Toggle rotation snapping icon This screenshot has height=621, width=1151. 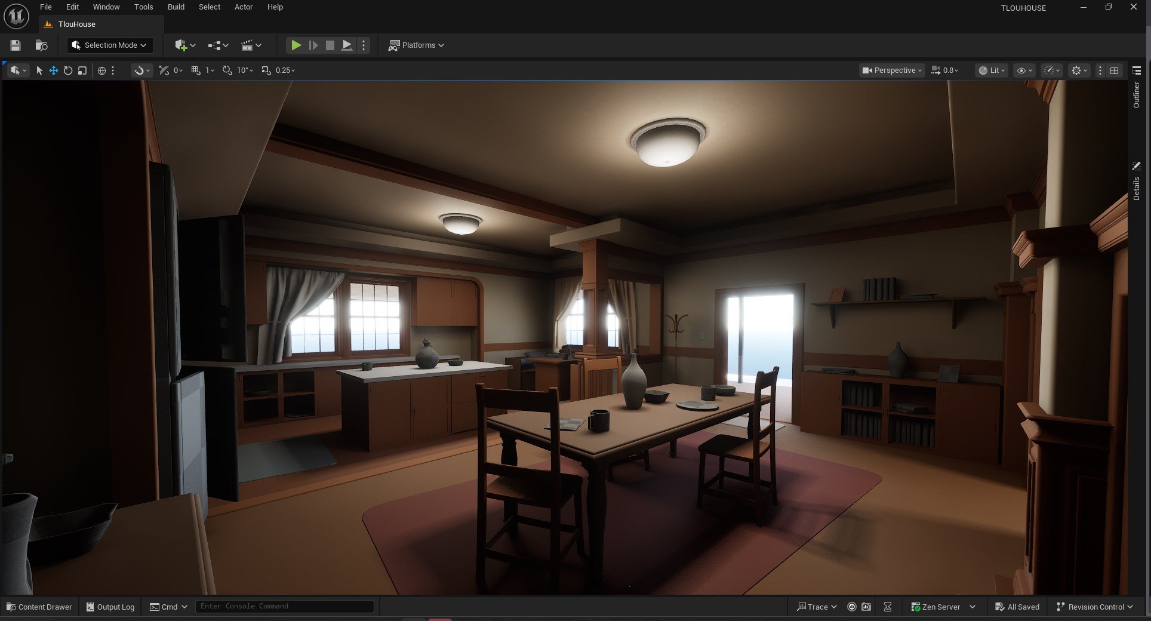(x=227, y=70)
